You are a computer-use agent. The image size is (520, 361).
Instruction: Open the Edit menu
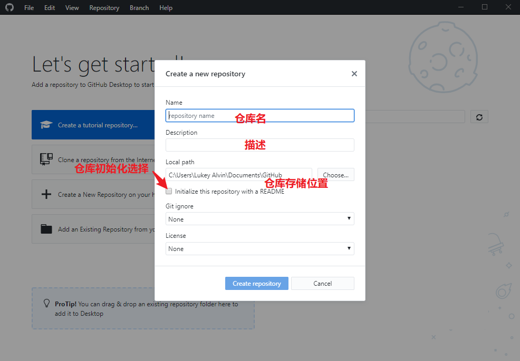(x=50, y=7)
